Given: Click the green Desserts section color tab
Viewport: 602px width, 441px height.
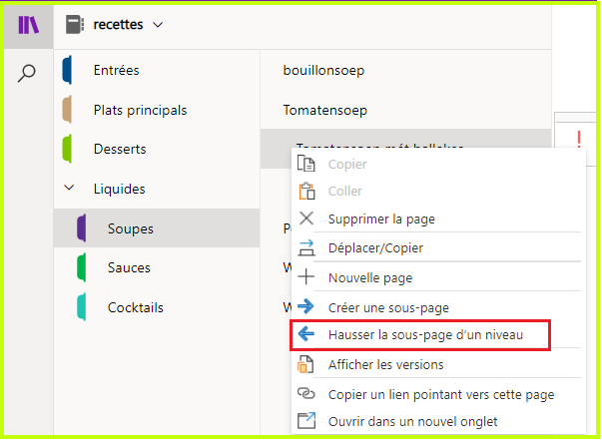Looking at the screenshot, I should tap(67, 149).
